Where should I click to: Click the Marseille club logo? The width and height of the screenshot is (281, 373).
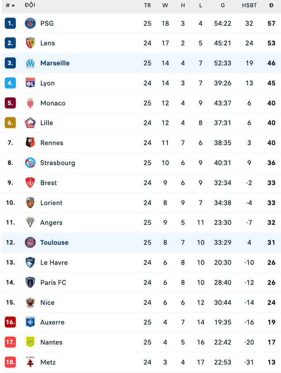[30, 63]
